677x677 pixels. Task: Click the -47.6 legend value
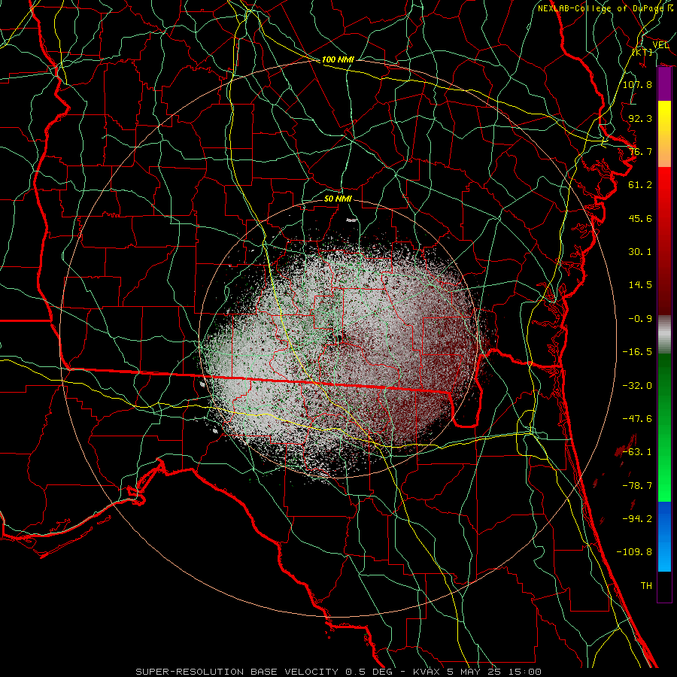click(637, 419)
